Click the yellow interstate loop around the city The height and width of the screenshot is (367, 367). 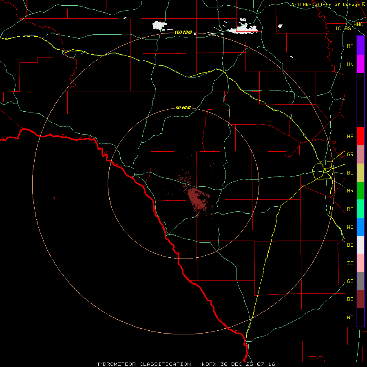click(x=323, y=170)
